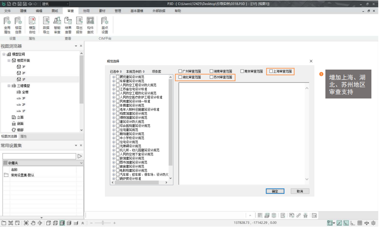Screen dimensions: 379x227
Task: Switch to the 属性 panel tab
Action: click(x=23, y=136)
